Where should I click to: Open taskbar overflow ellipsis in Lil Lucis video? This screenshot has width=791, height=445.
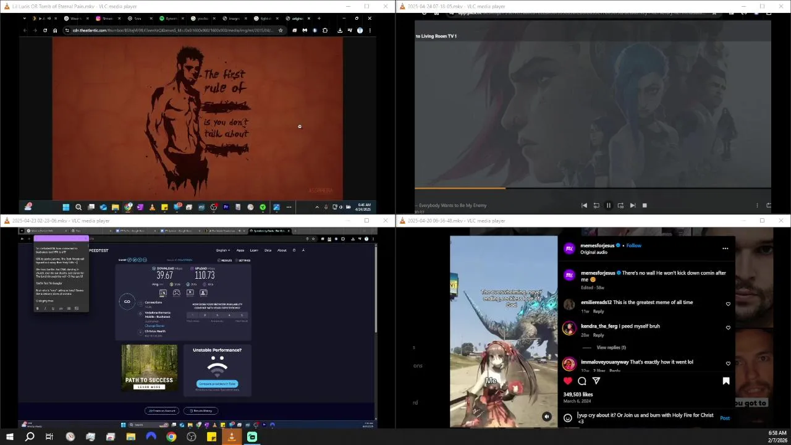pyautogui.click(x=289, y=207)
